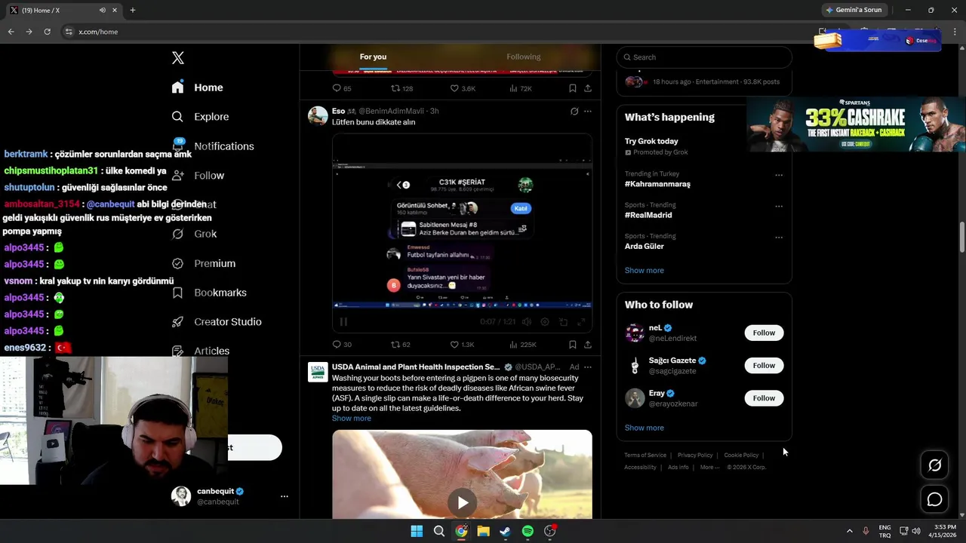The height and width of the screenshot is (543, 966).
Task: Click the Home house icon
Action: click(x=177, y=87)
